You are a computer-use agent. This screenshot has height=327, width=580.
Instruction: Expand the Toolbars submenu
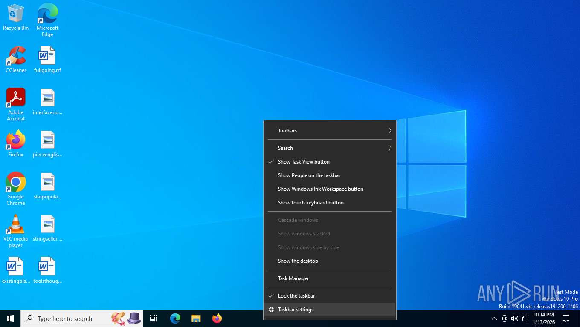tap(330, 131)
